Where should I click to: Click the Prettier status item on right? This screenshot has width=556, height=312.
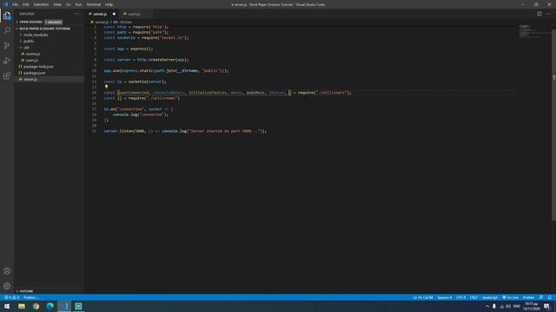click(528, 297)
